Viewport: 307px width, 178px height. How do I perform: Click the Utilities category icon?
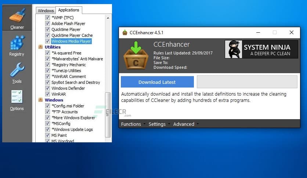click(41, 47)
